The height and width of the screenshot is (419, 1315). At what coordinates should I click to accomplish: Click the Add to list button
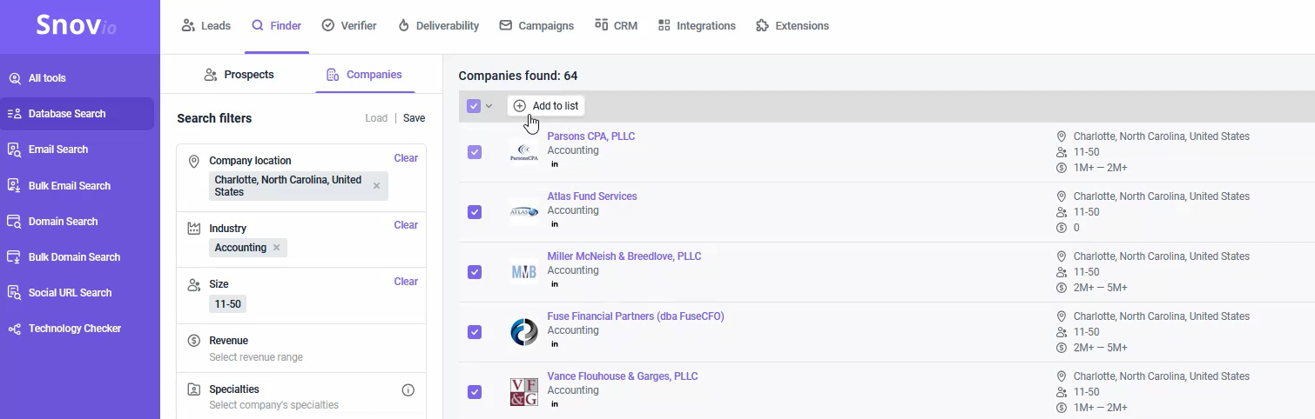546,106
